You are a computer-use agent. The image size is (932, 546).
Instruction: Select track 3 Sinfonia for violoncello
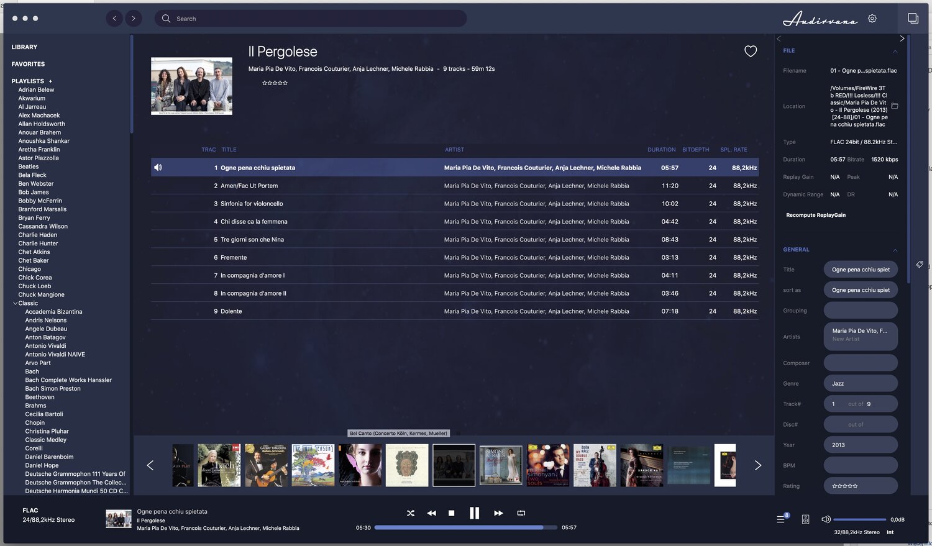[454, 204]
